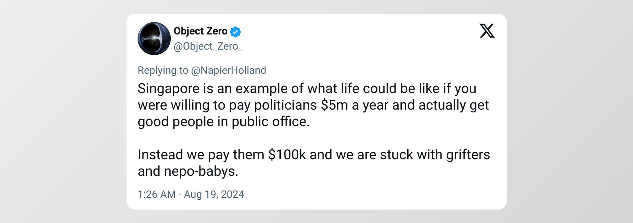
Task: Click the "Replying to" label
Action: tap(163, 70)
